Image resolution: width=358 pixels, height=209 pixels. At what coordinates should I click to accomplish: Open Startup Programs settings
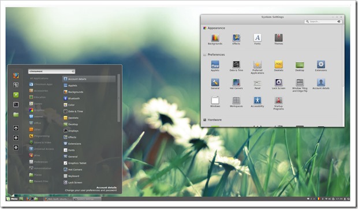[x=278, y=103]
